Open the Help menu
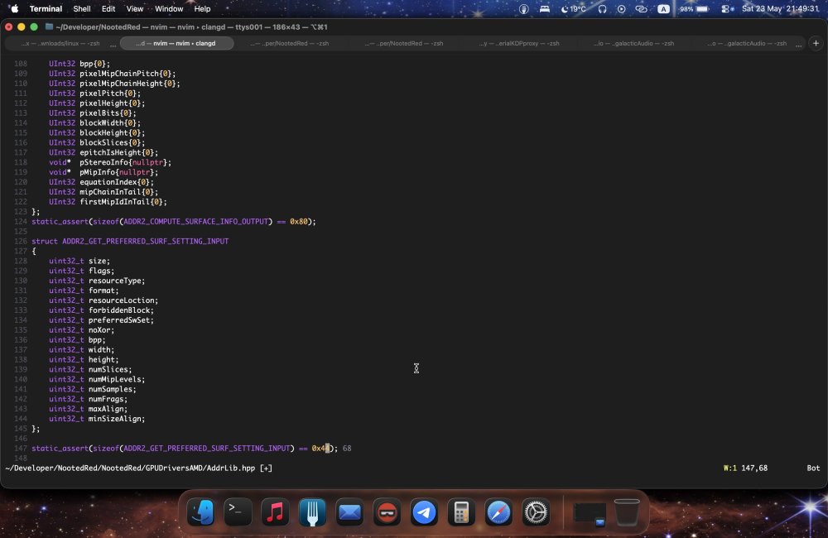This screenshot has width=828, height=538. coord(202,8)
